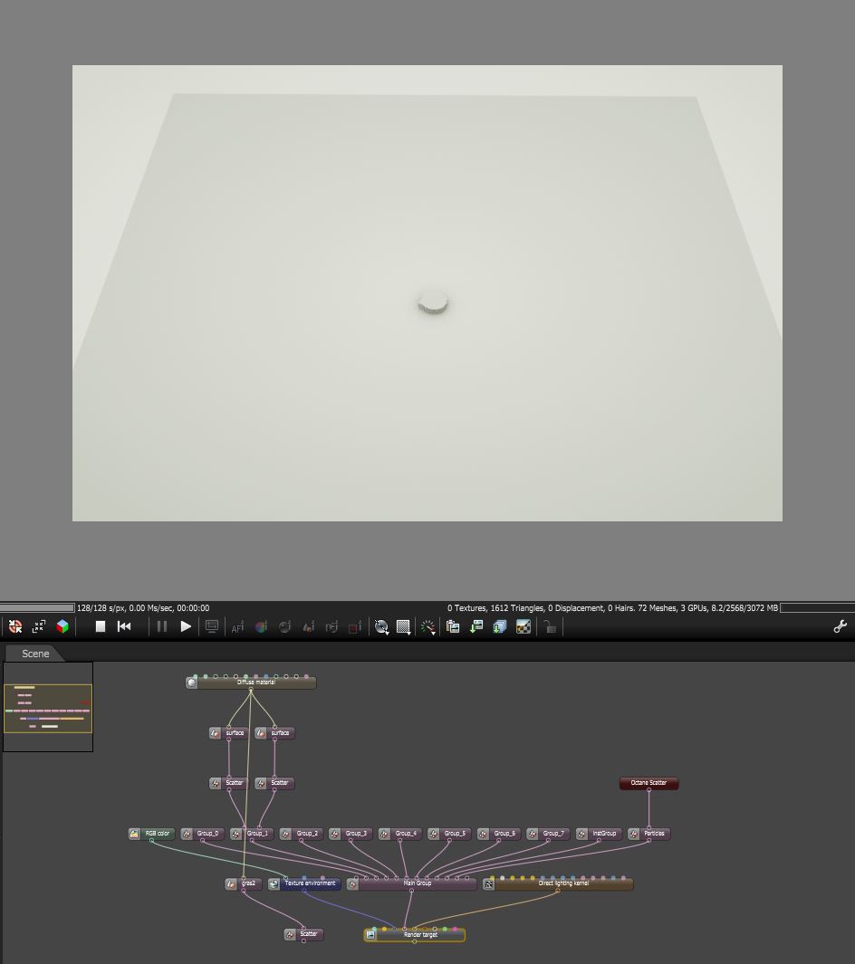Click the Render target node icon
This screenshot has height=964, width=855.
370,935
